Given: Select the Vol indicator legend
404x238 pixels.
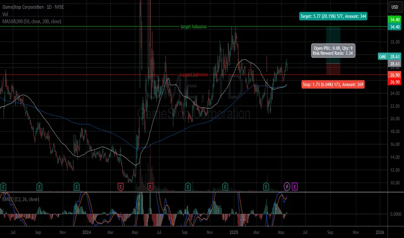Looking at the screenshot, I should pos(5,14).
